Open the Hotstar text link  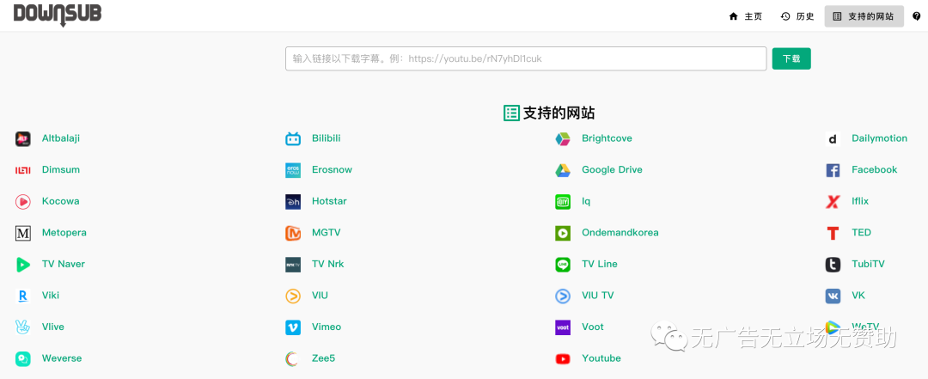(329, 201)
